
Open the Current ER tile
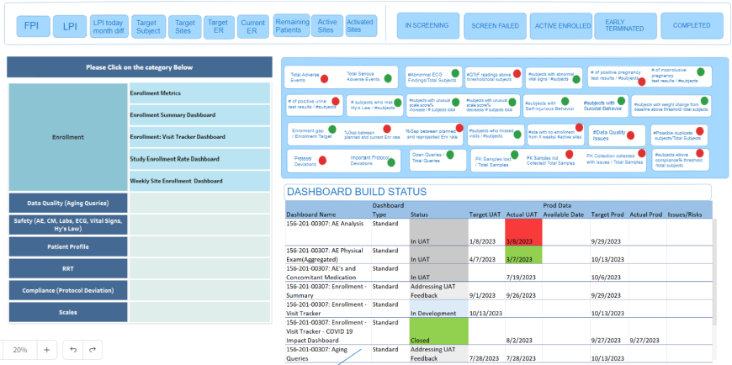(x=252, y=27)
